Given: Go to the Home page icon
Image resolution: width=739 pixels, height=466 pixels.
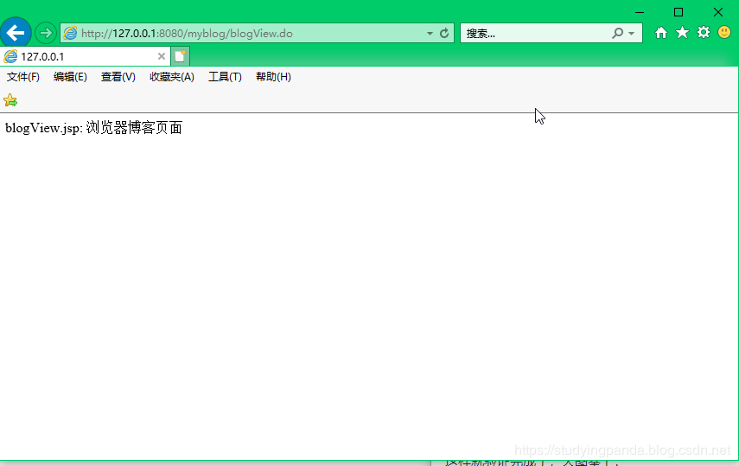Looking at the screenshot, I should (661, 33).
